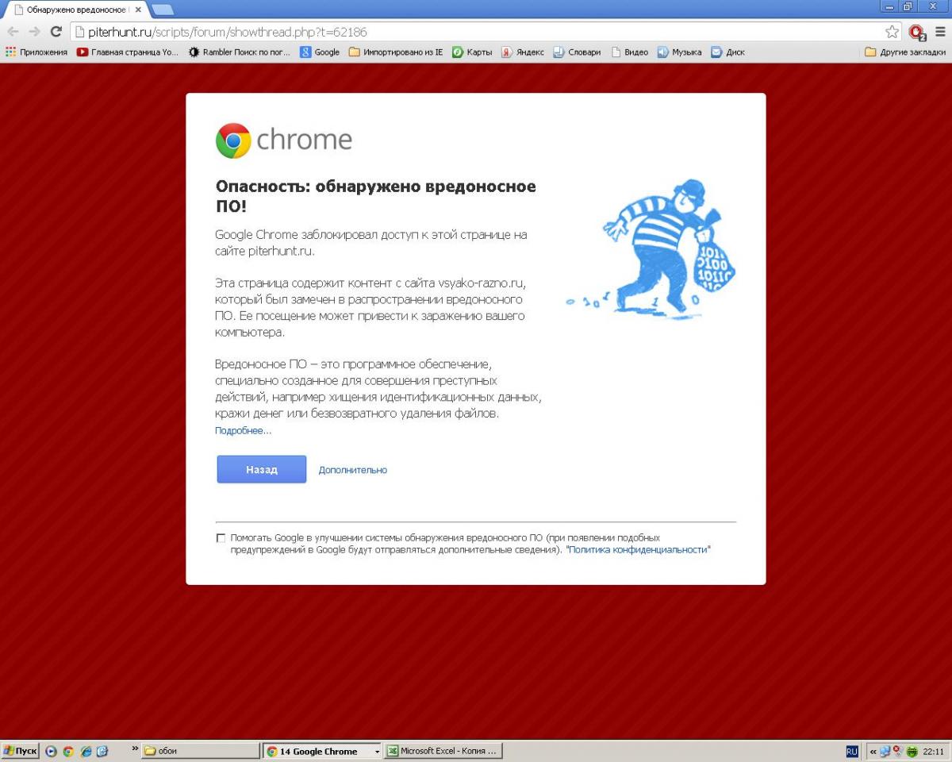Screen dimensions: 952x762
Task: Expand the Другие закладки folder
Action: [905, 52]
